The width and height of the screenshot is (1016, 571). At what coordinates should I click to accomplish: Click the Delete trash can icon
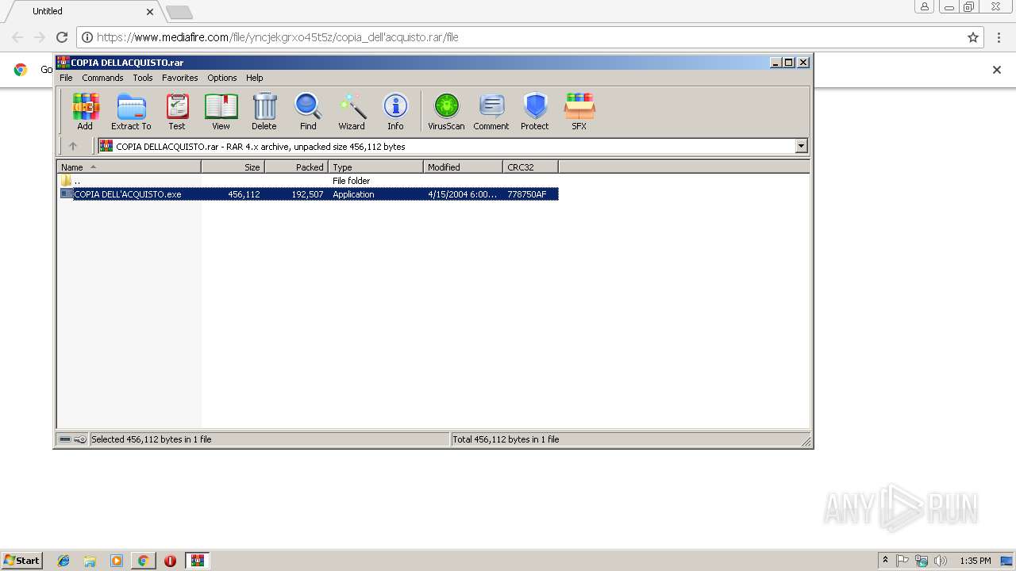[x=264, y=111]
